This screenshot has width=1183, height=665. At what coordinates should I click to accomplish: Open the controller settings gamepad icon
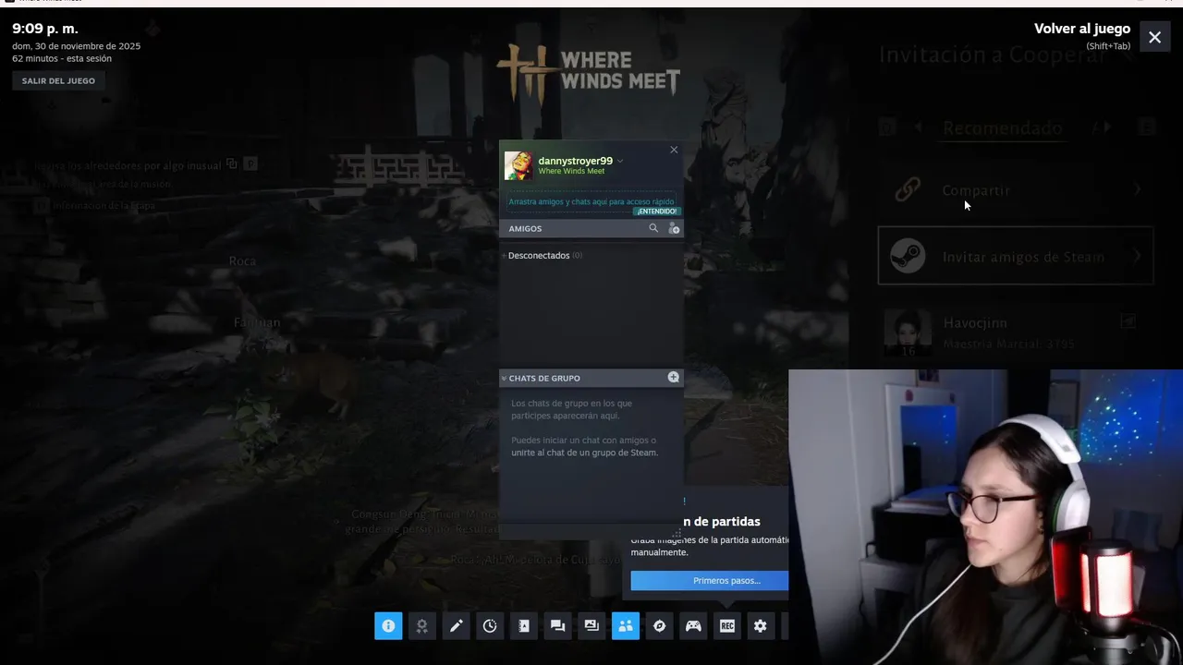point(693,625)
